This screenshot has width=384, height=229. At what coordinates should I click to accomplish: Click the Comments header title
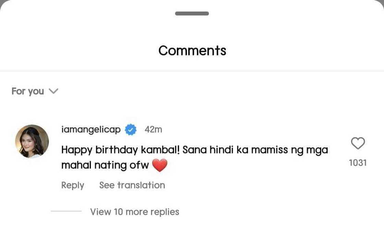click(x=192, y=51)
